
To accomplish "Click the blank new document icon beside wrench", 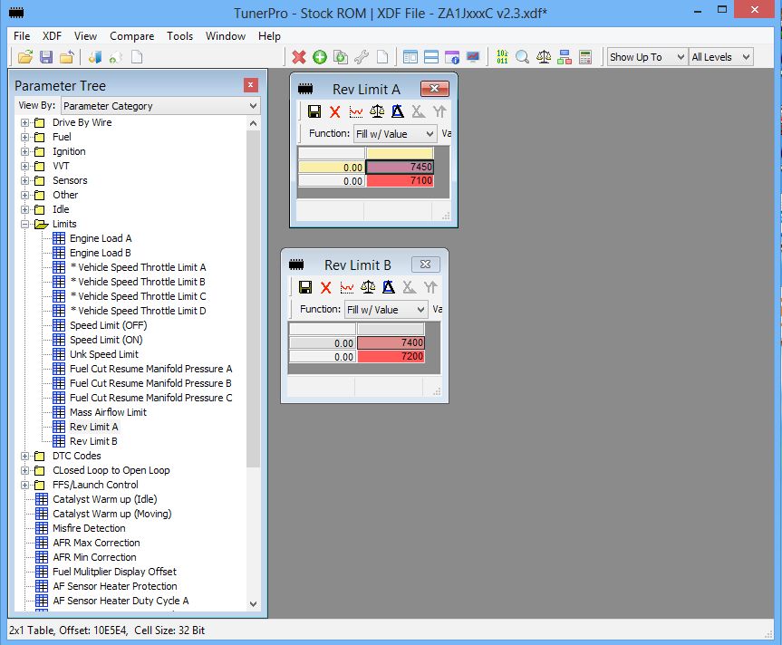I will tap(382, 57).
